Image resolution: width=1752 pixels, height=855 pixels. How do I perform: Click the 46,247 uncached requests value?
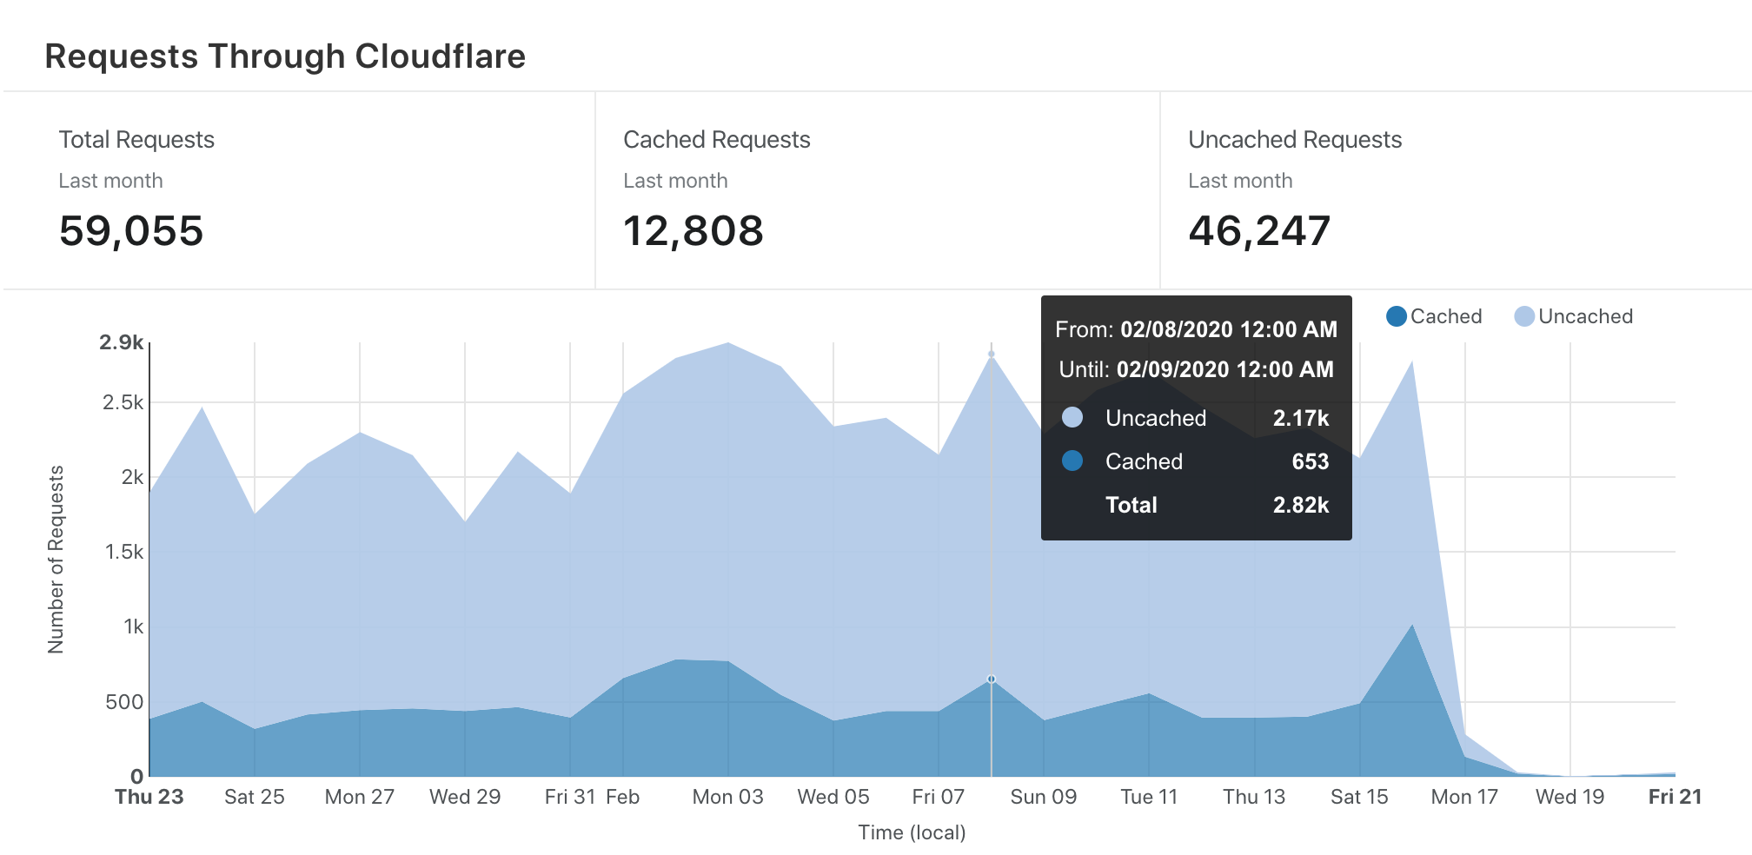pos(1259,231)
